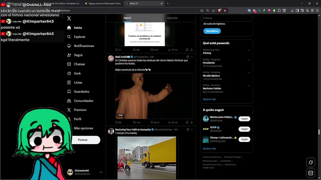321x180 pixels.
Task: Bookmark Mati Smith's post
Action: click(x=187, y=122)
